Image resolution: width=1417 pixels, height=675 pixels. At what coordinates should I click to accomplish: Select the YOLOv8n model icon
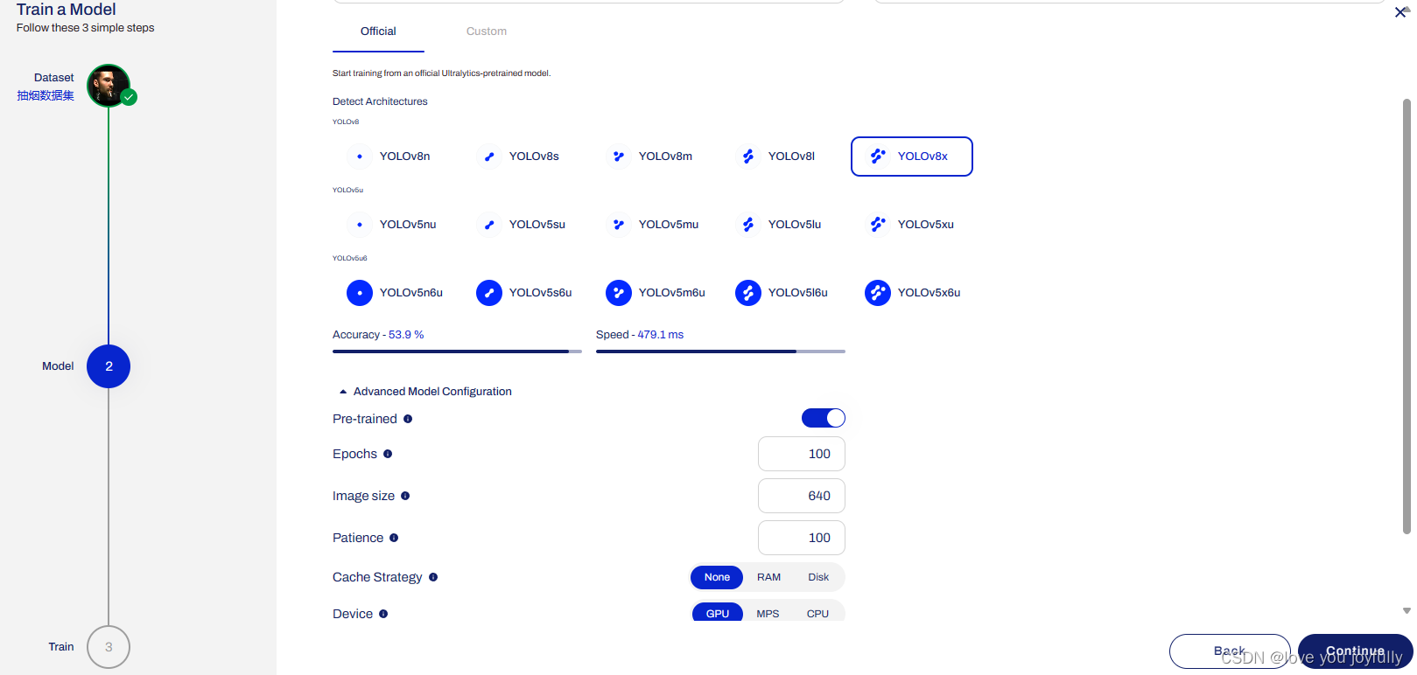(x=360, y=157)
